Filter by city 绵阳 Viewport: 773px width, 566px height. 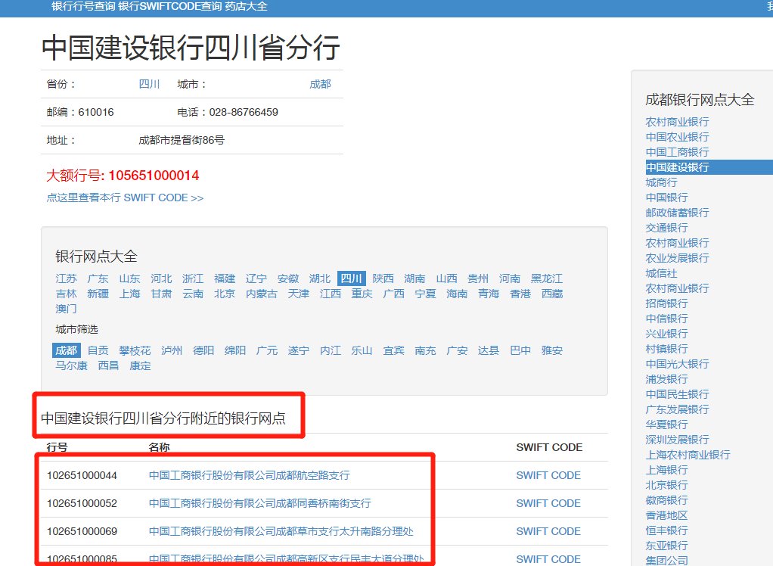pos(235,350)
